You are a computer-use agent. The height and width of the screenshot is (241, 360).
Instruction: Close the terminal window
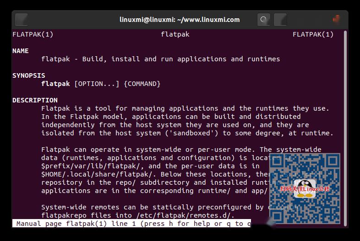(x=336, y=19)
